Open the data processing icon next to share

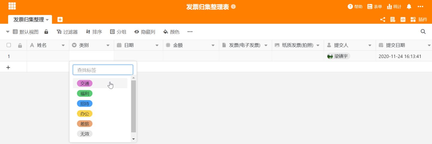[x=392, y=19]
